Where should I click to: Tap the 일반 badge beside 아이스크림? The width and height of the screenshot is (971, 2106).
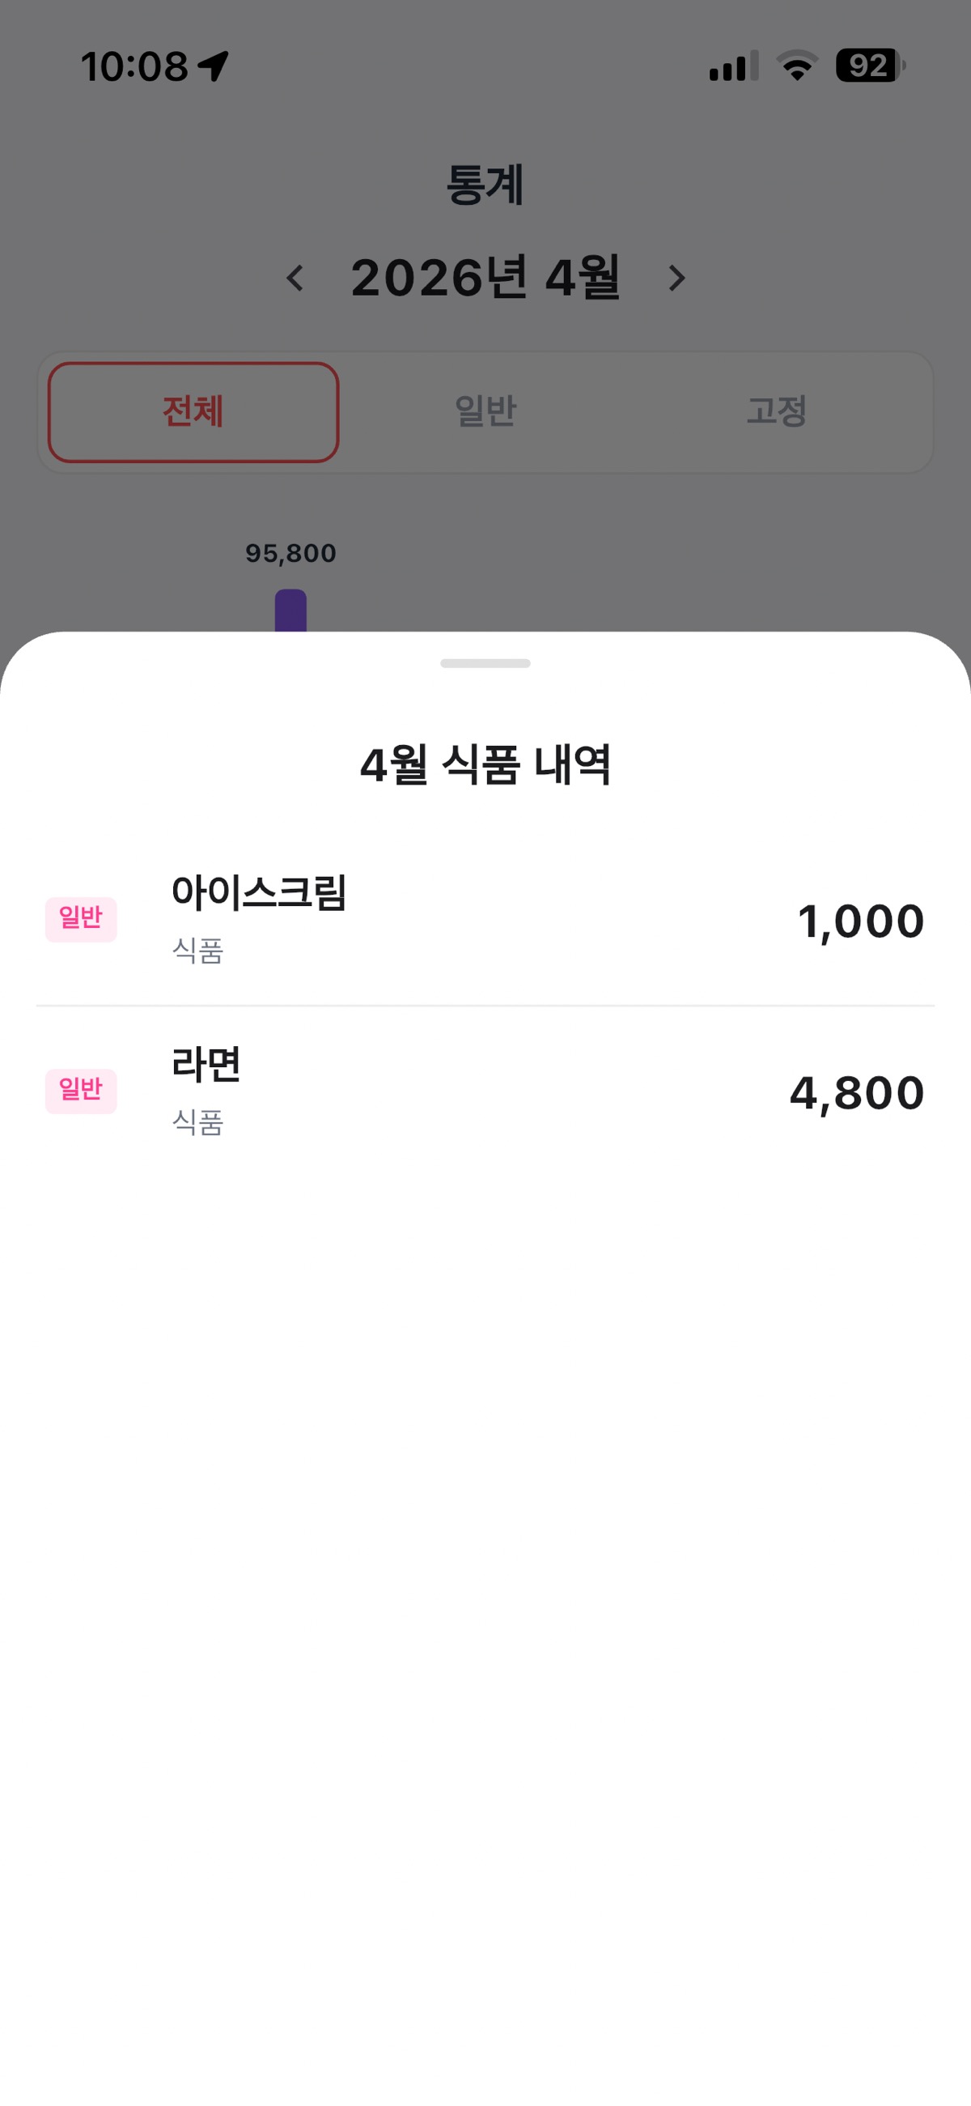pos(81,919)
